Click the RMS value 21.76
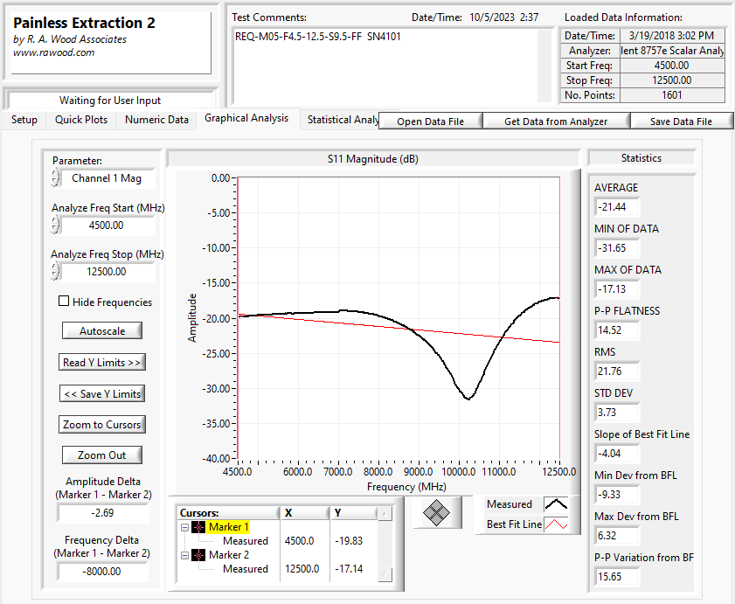Viewport: 735px width, 604px height. (616, 371)
